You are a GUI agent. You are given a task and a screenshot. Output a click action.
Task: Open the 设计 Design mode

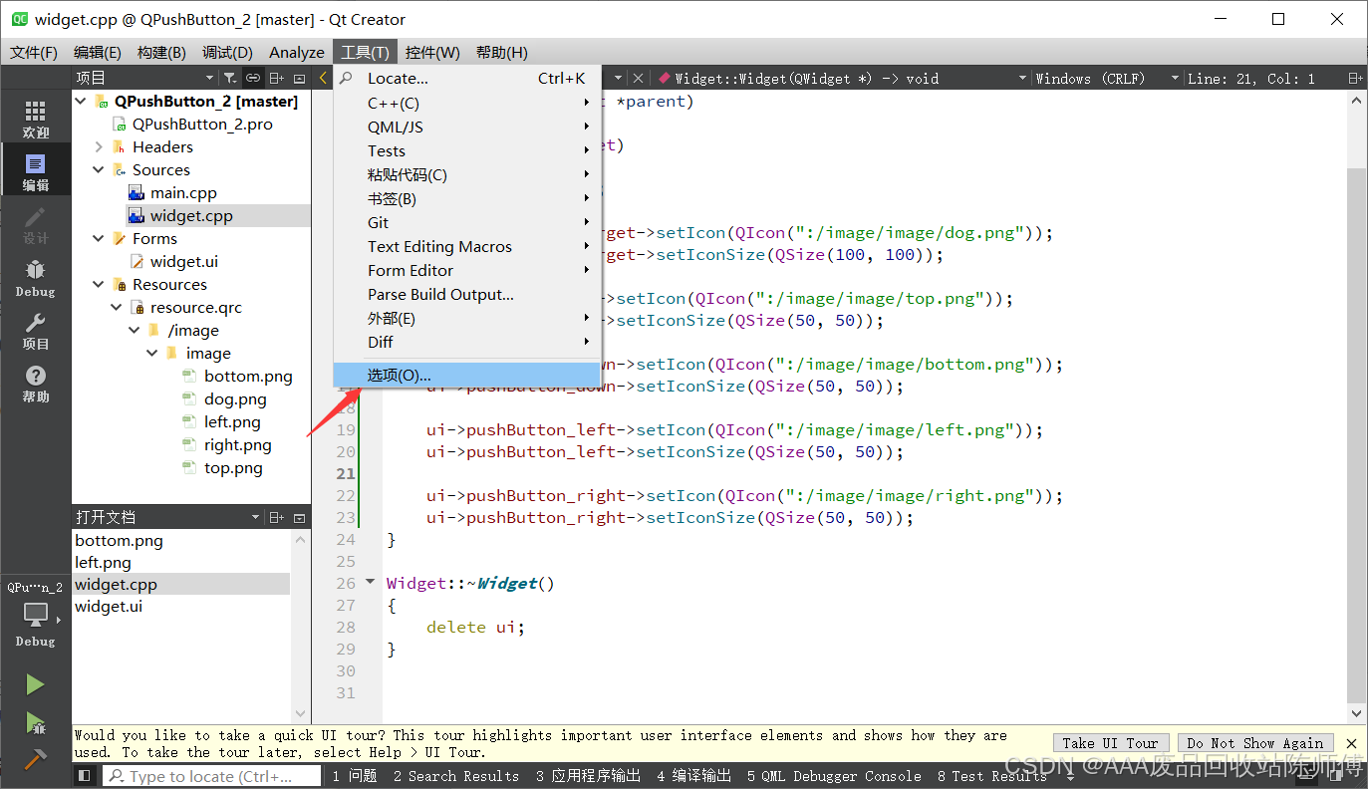point(35,225)
